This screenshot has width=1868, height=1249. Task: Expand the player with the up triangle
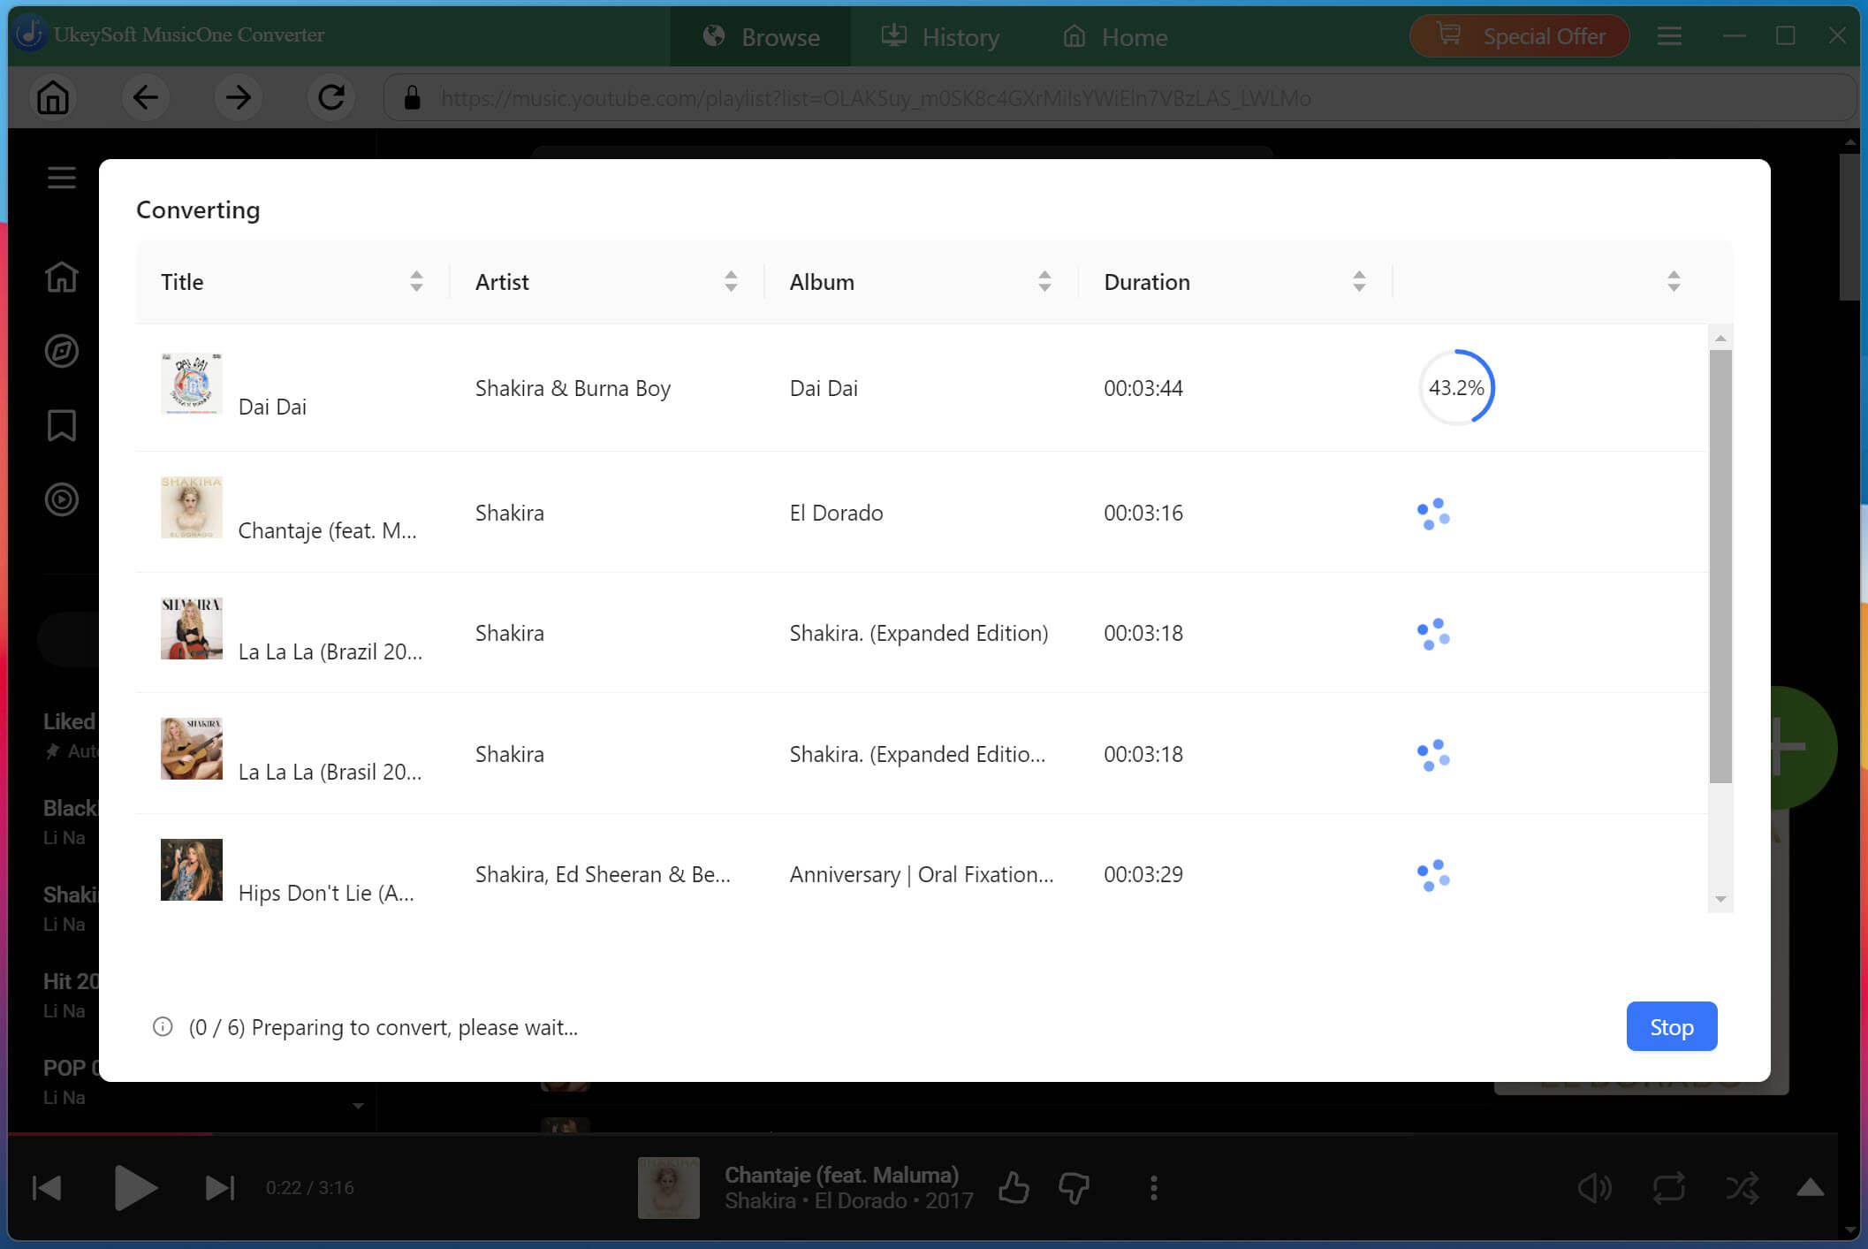(1811, 1187)
